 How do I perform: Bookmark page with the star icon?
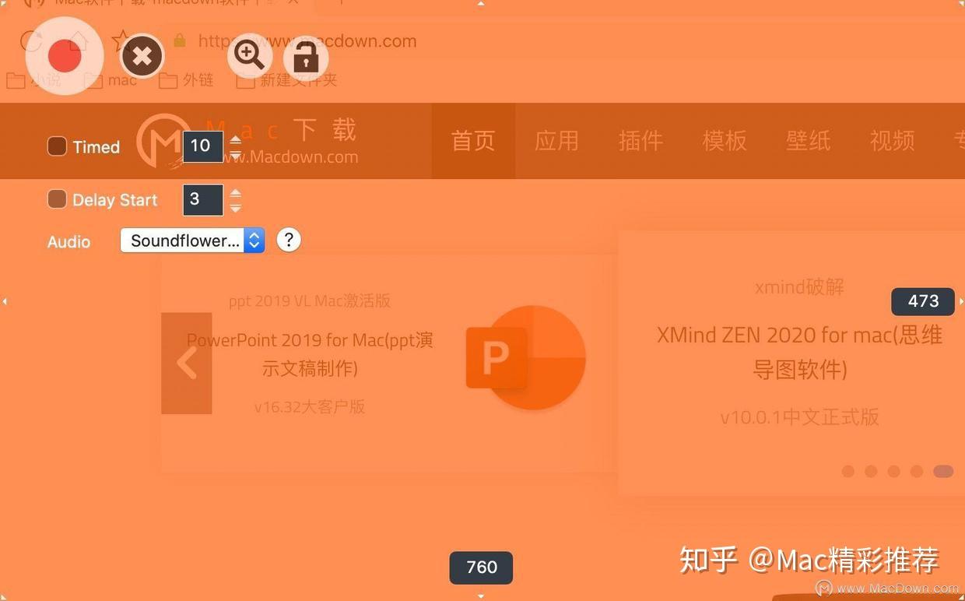pos(121,40)
